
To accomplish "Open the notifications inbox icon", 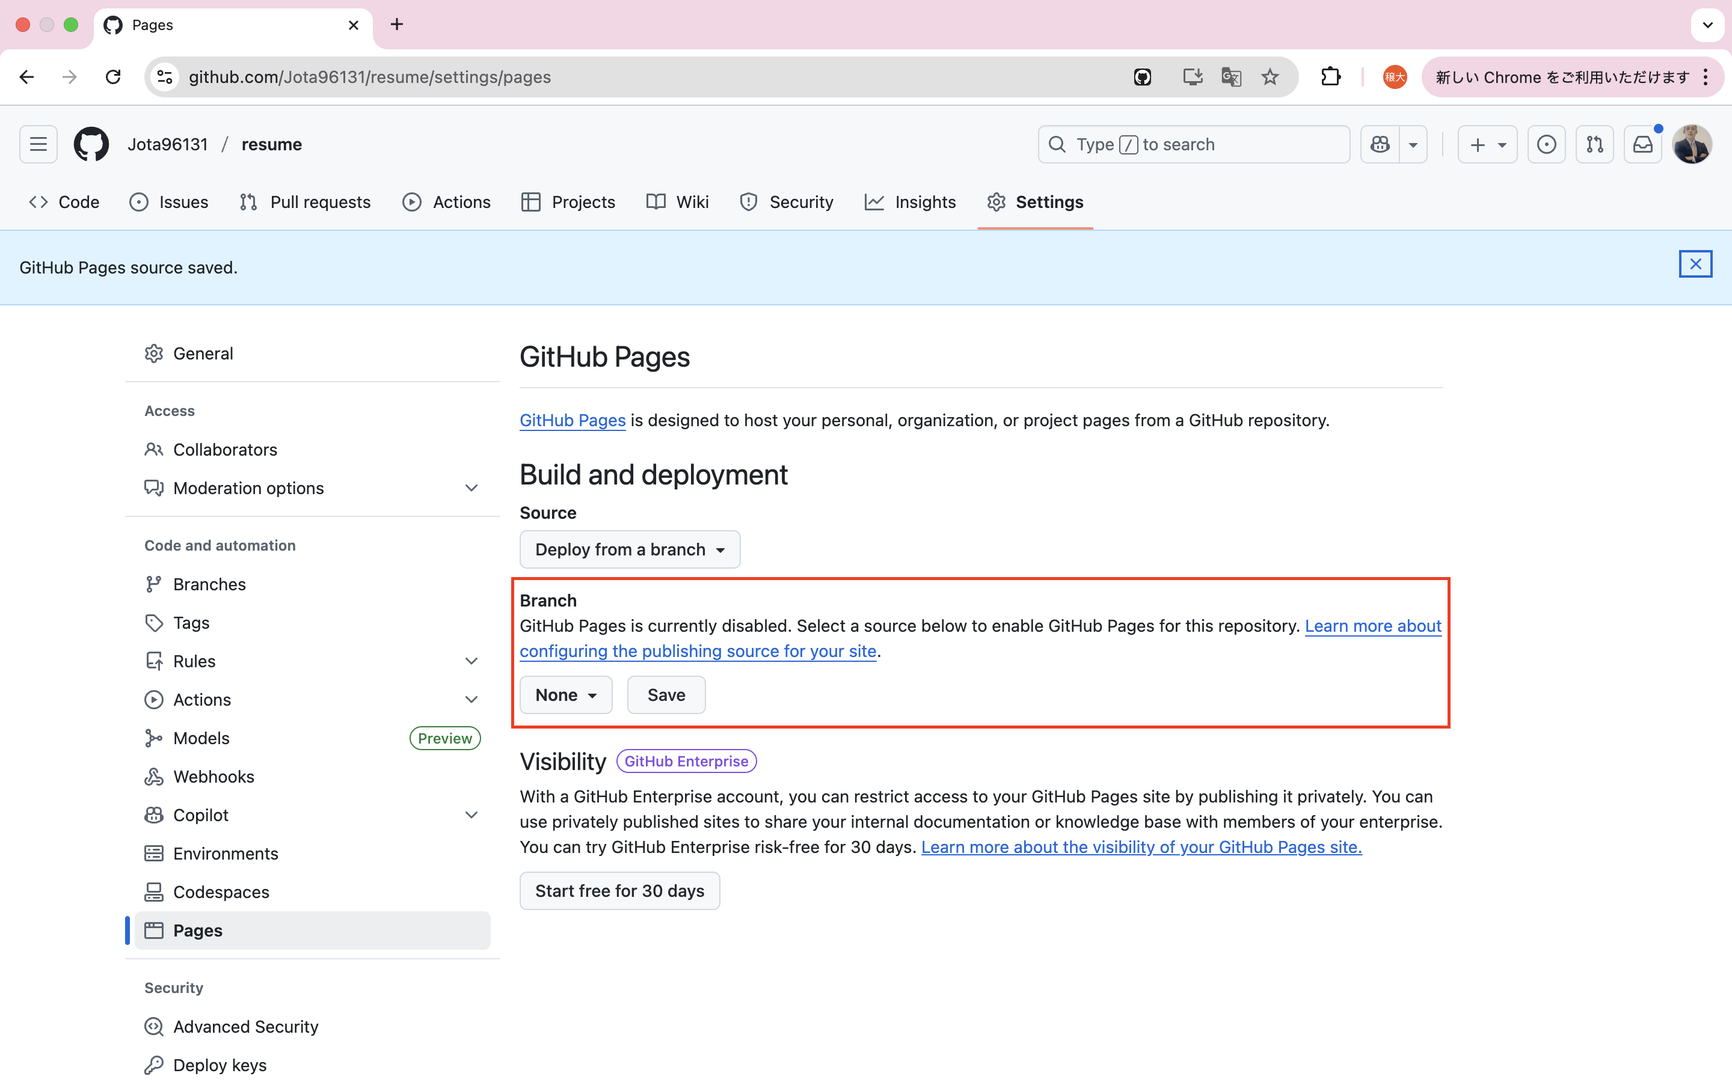I will tap(1642, 144).
